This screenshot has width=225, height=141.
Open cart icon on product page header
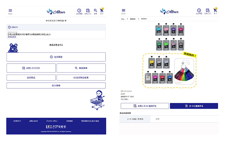215,11
